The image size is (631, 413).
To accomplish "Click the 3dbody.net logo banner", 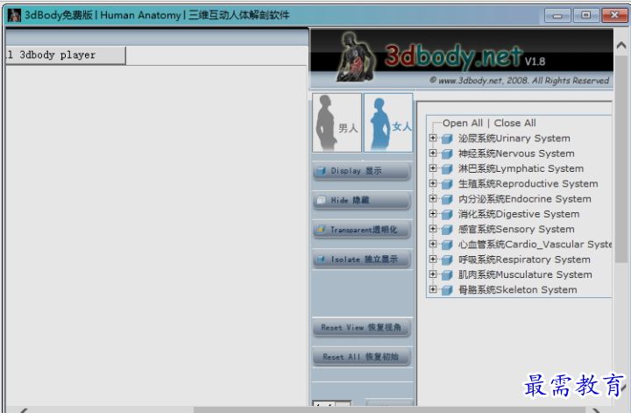I will coord(462,58).
